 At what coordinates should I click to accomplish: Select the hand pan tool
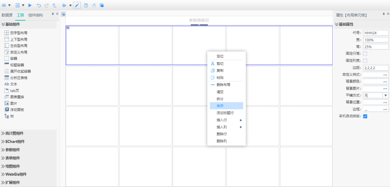coord(94,5)
